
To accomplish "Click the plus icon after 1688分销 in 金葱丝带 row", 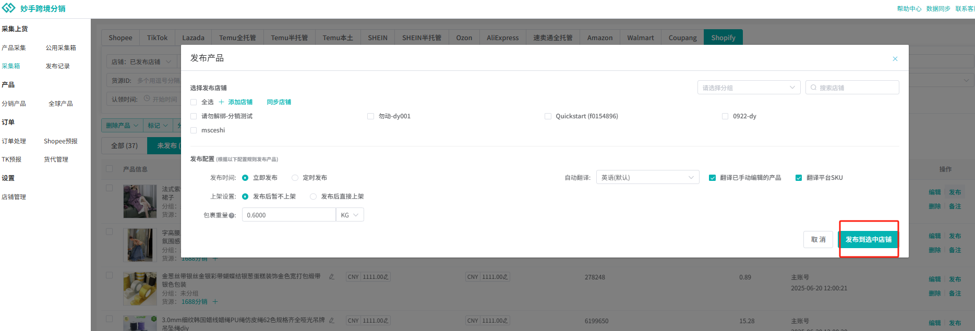I will (x=215, y=302).
